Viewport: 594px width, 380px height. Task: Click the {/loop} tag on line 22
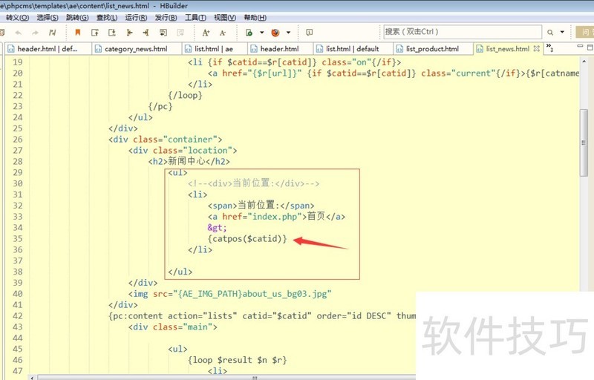click(185, 96)
